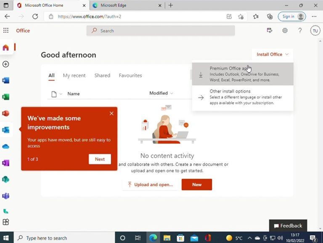Open Office settings gear
323x243 pixels.
tap(285, 31)
